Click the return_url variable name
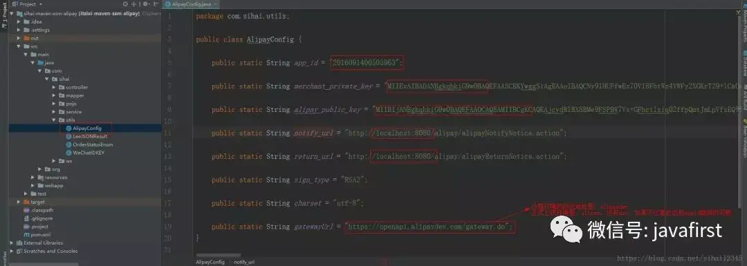 (313, 157)
